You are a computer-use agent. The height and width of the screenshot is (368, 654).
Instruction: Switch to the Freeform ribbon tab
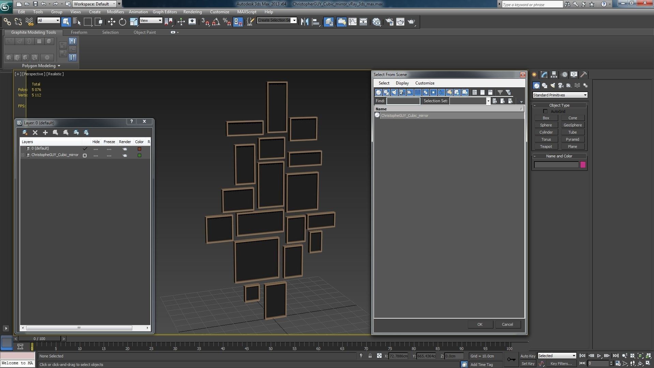79,32
